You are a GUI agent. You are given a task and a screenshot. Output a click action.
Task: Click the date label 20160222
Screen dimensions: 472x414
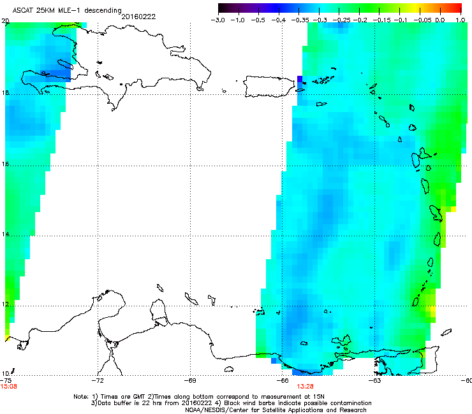click(138, 17)
